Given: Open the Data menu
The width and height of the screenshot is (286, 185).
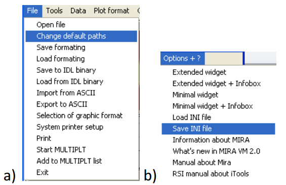Looking at the screenshot, I should click(x=78, y=11).
